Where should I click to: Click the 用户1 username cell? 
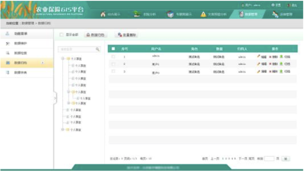(156, 64)
